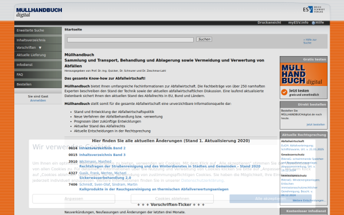Viewport: 344px width, 215px height.
Task: Open Inhaltsverzeichnis Band 2 link
Action: [x=102, y=148]
